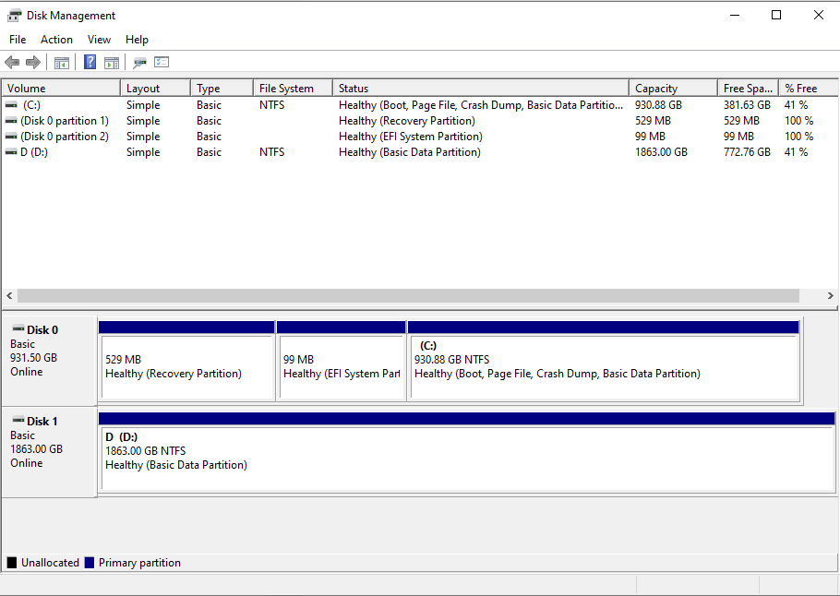Click the horizontal scrollbar's left arrow
The width and height of the screenshot is (840, 596).
[9, 295]
